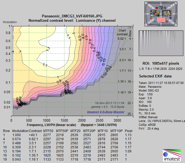The height and width of the screenshot is (163, 185).
Task: Click MTF10P value 2171 in row 19
Action: click(114, 159)
